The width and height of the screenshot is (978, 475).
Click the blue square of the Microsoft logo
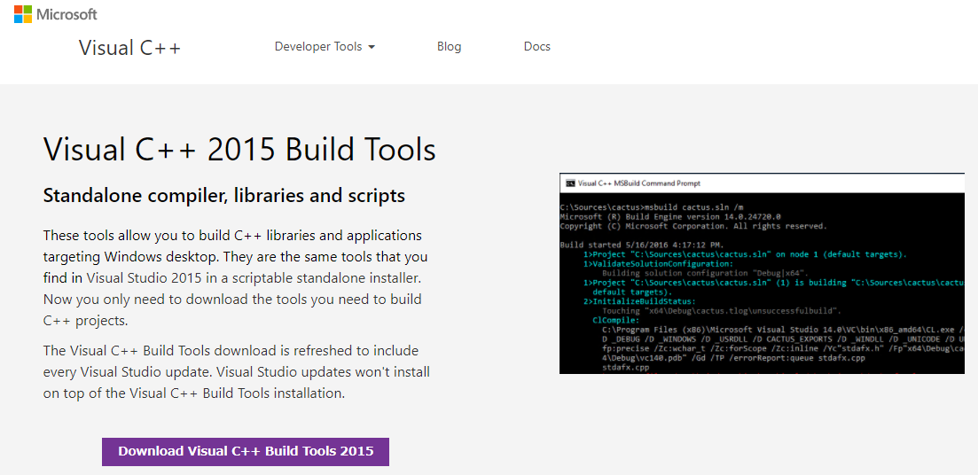[19, 19]
